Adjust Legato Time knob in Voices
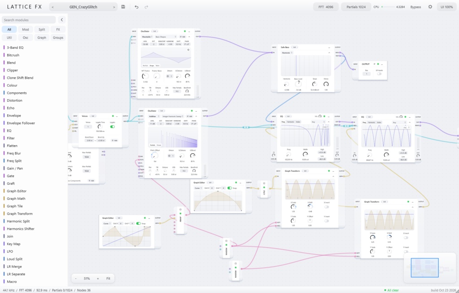 (x=100, y=127)
